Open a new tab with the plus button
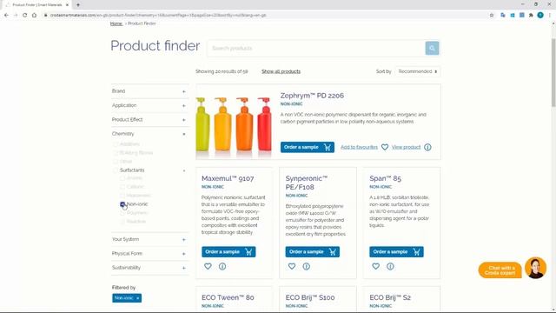Image resolution: width=556 pixels, height=313 pixels. (x=78, y=5)
